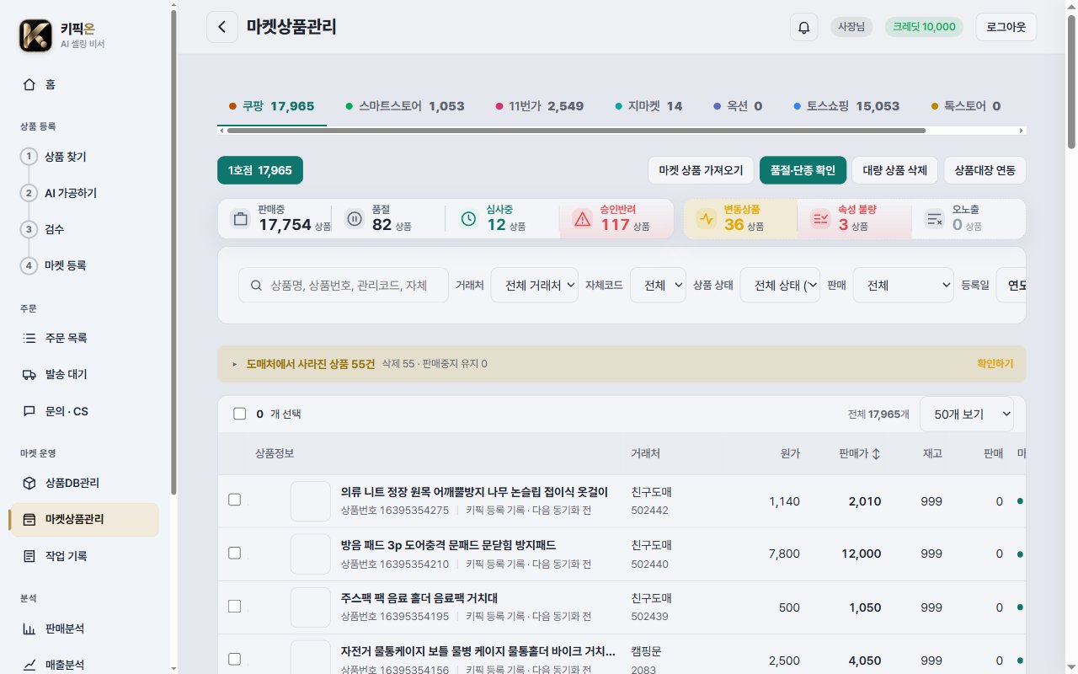Click the 마켓 상품 가져오기 button
The height and width of the screenshot is (674, 1078).
701,170
